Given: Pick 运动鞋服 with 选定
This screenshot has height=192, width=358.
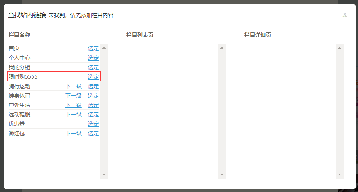Looking at the screenshot, I should click(93, 115).
